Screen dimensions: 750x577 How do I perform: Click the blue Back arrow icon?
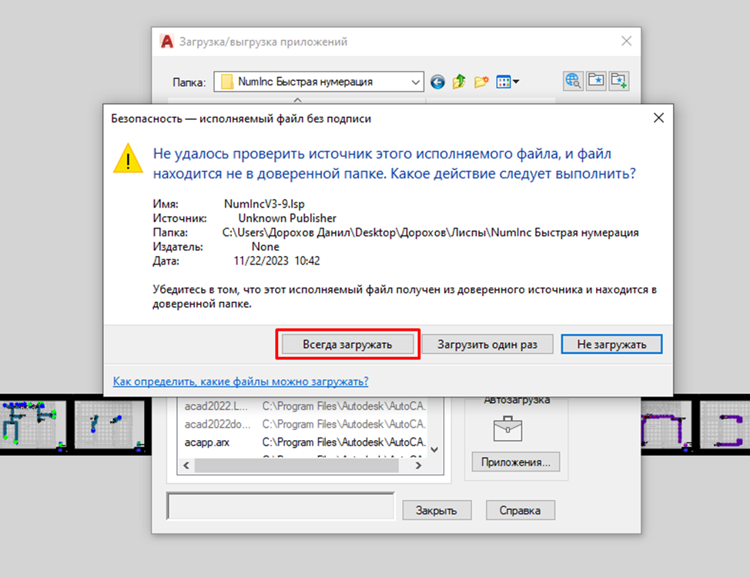tap(437, 82)
